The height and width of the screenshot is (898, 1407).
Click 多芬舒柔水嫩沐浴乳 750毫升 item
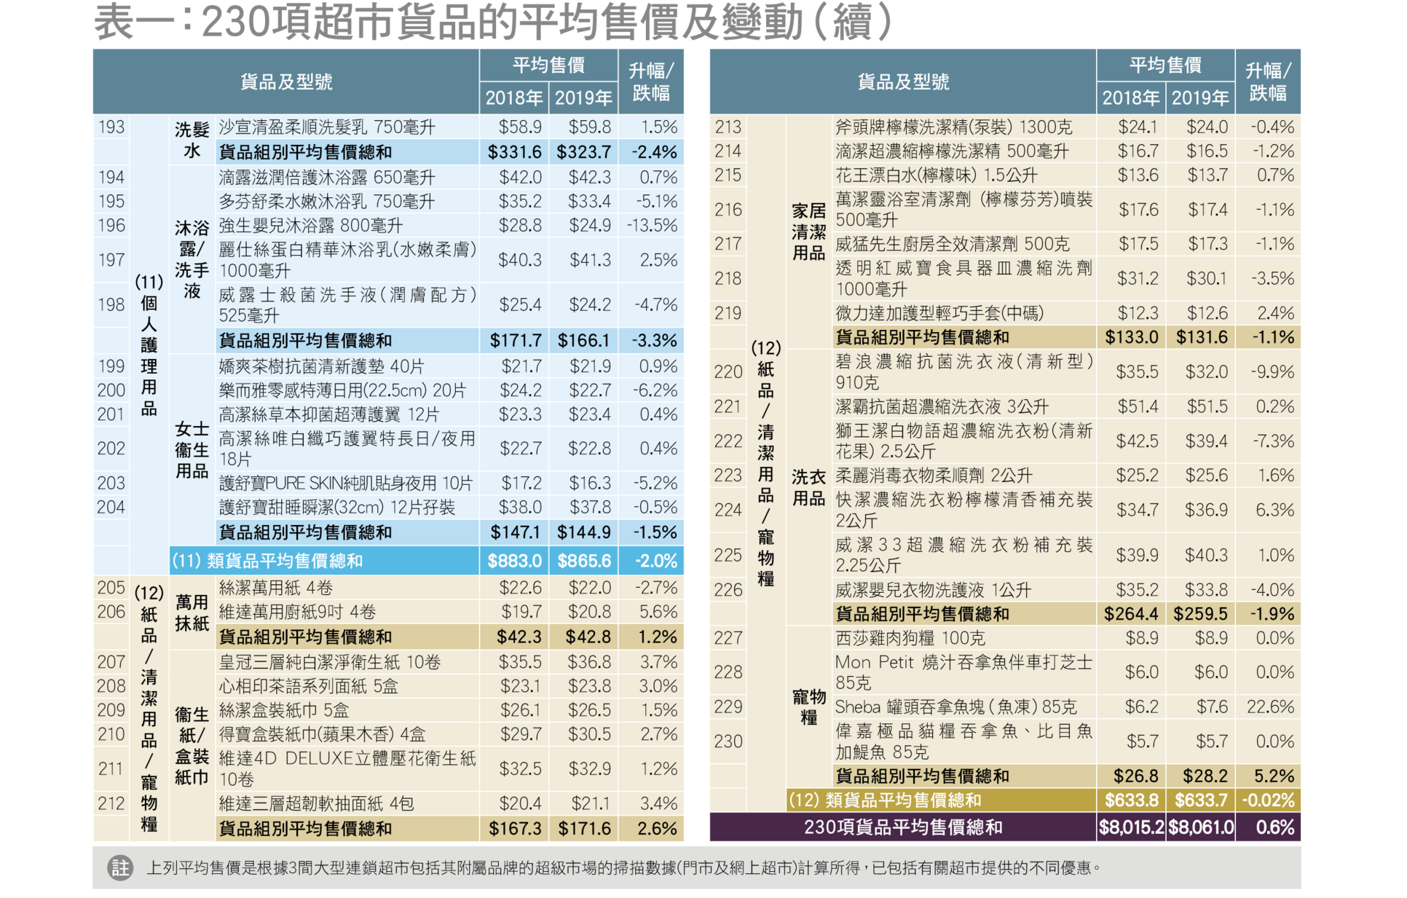(328, 202)
